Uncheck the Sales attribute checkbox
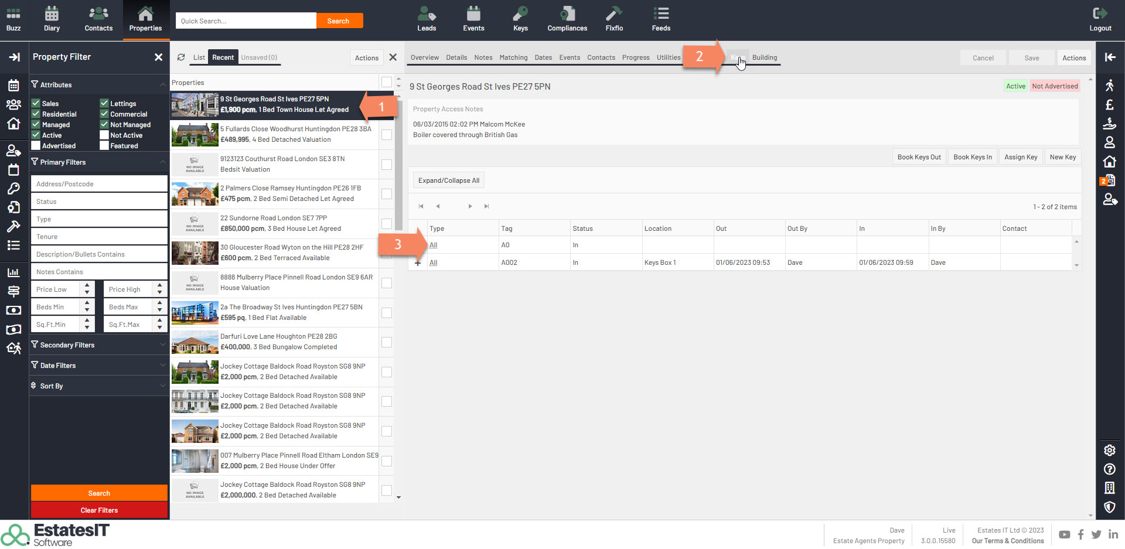This screenshot has width=1125, height=549. tap(36, 104)
